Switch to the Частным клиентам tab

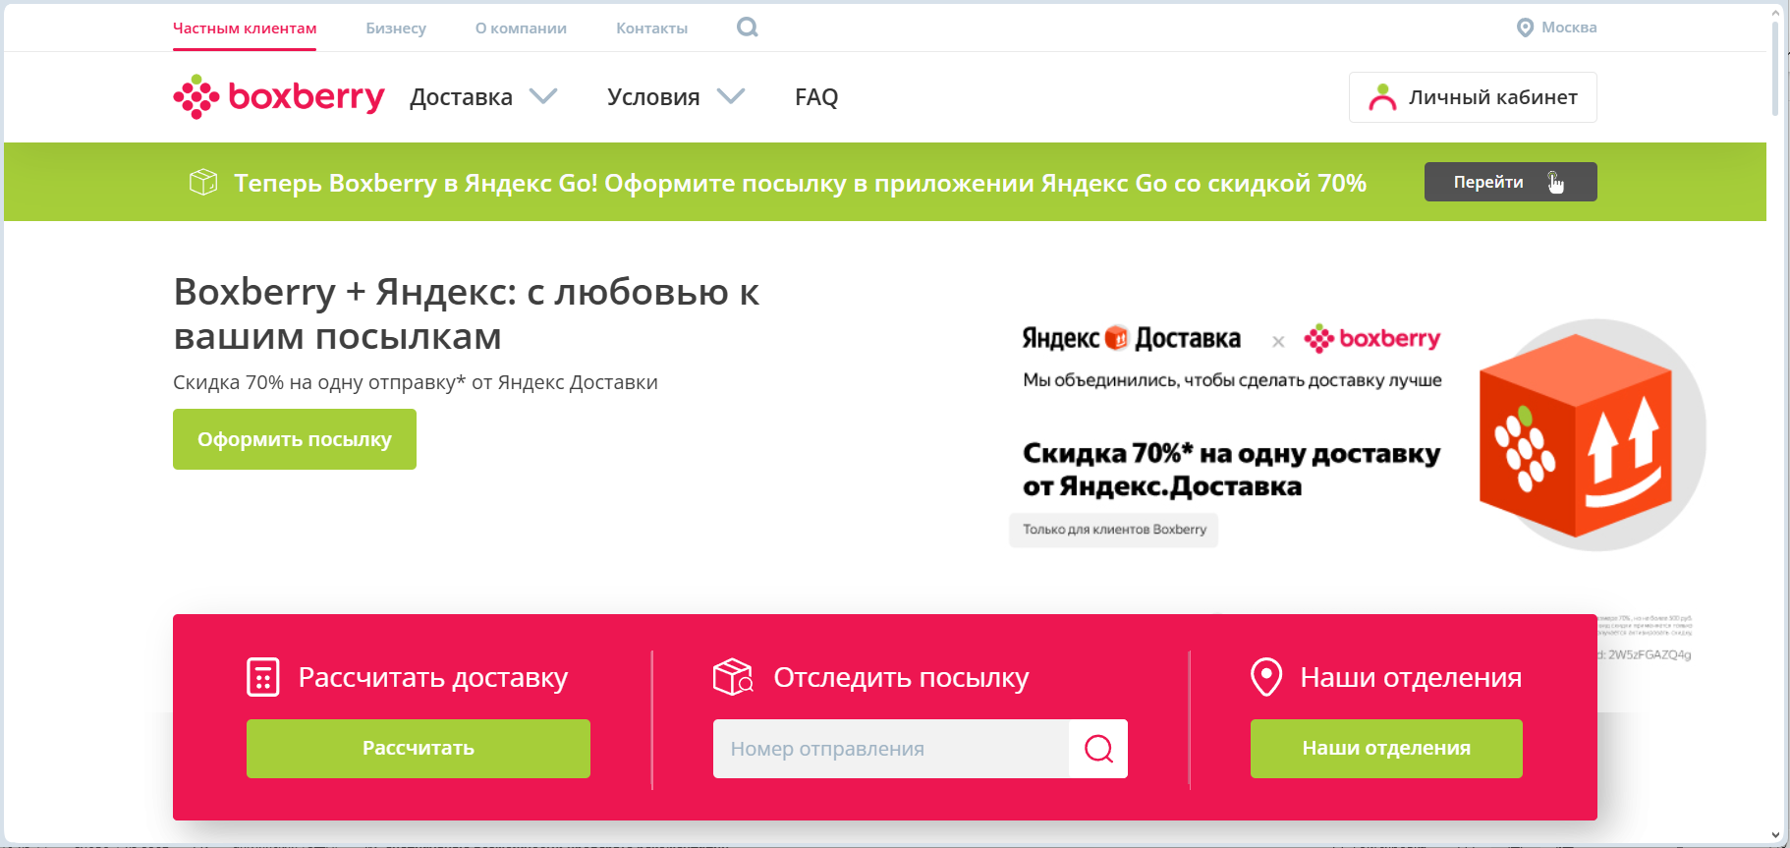click(x=245, y=28)
